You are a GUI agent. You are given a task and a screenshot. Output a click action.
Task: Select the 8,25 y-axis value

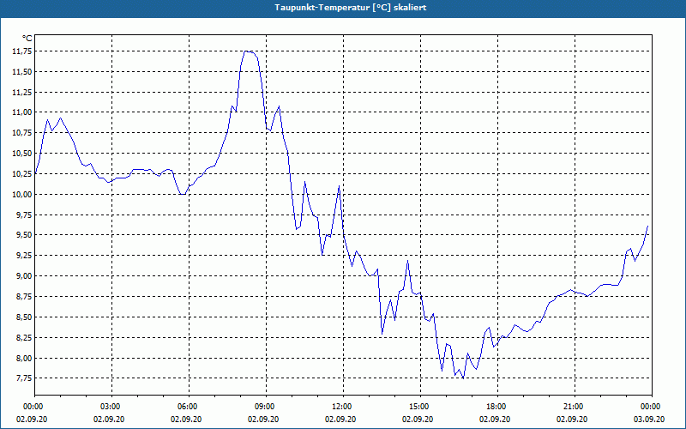point(24,337)
